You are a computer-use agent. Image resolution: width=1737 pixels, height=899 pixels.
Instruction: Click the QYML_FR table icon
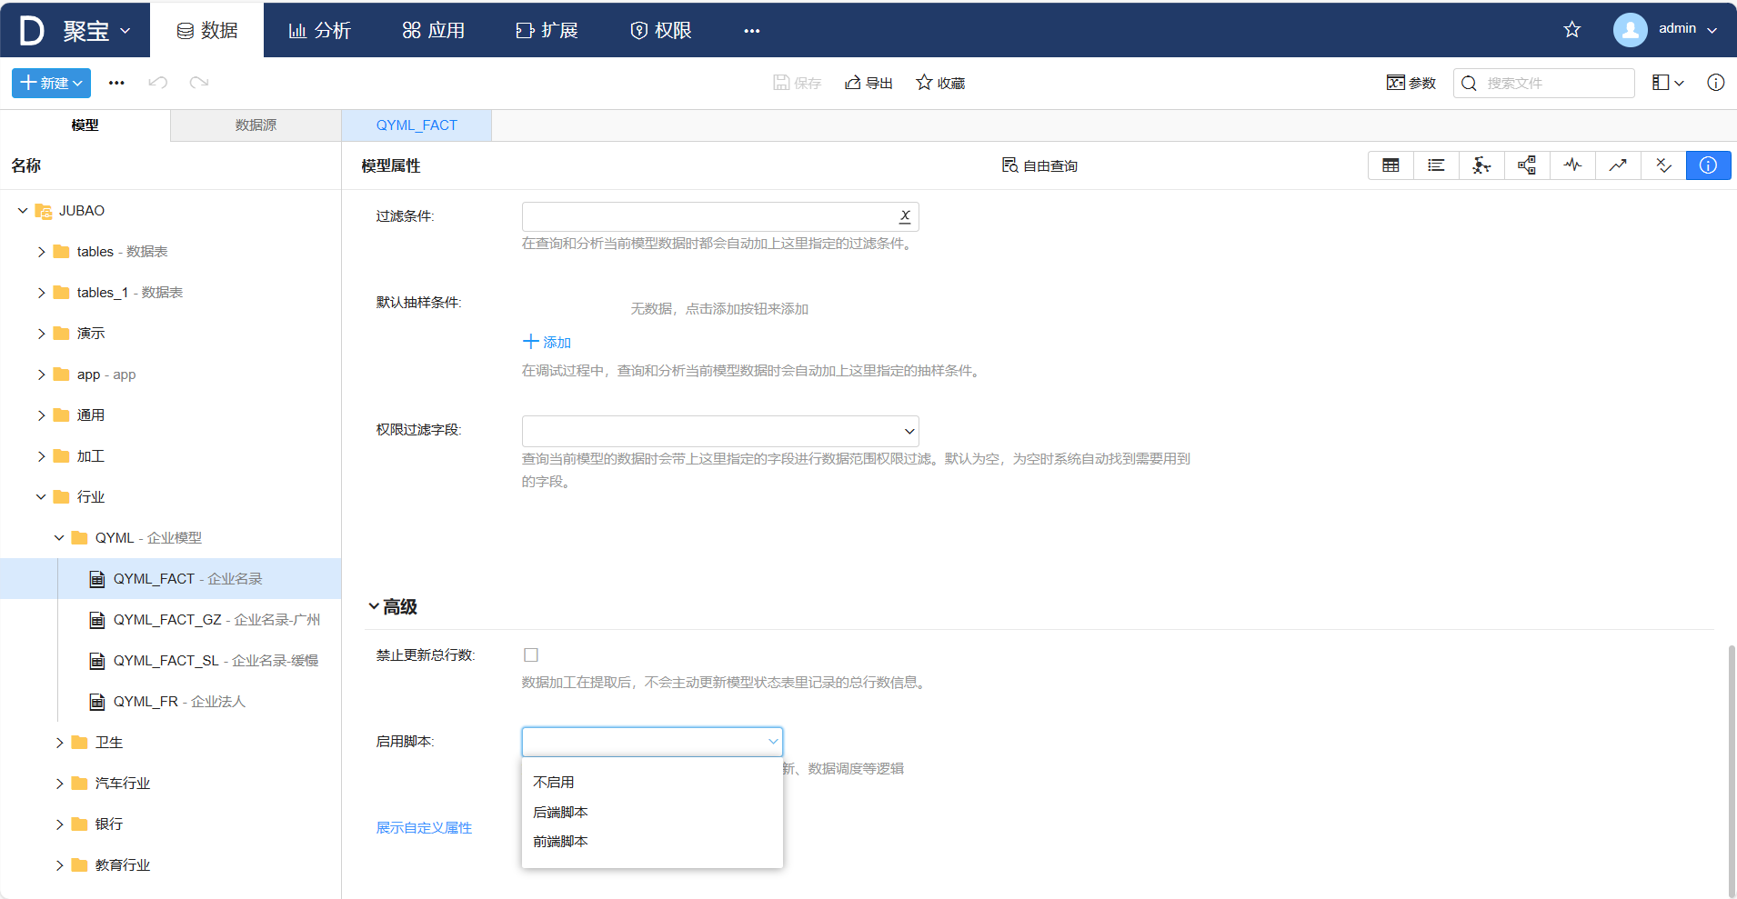(97, 702)
